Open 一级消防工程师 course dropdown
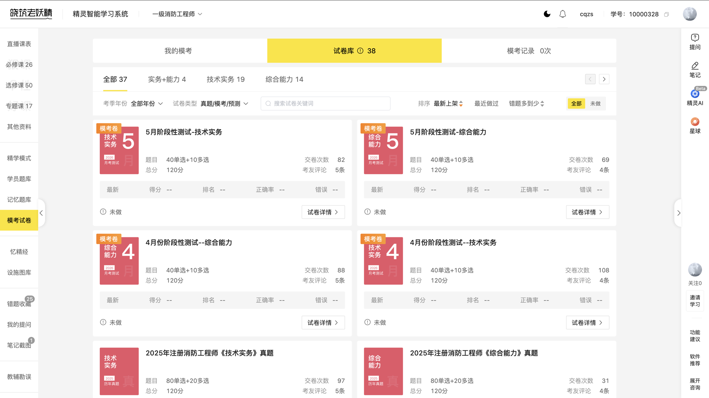The width and height of the screenshot is (709, 398). [x=177, y=14]
